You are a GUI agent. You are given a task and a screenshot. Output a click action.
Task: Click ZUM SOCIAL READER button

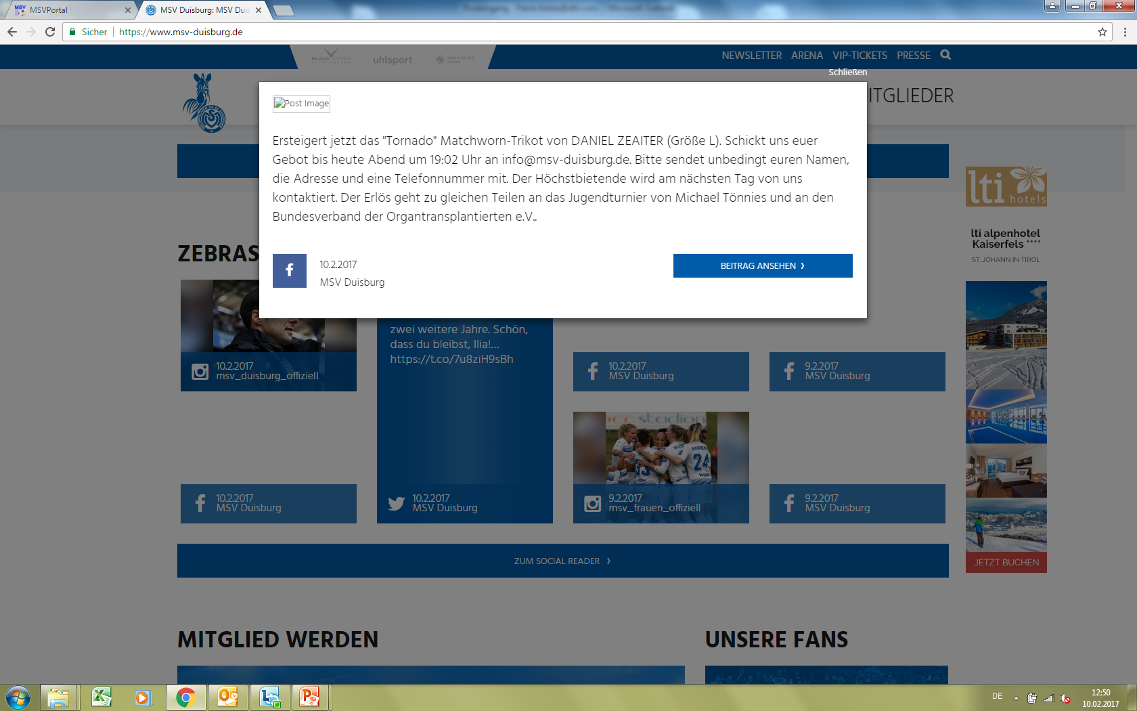tap(563, 561)
